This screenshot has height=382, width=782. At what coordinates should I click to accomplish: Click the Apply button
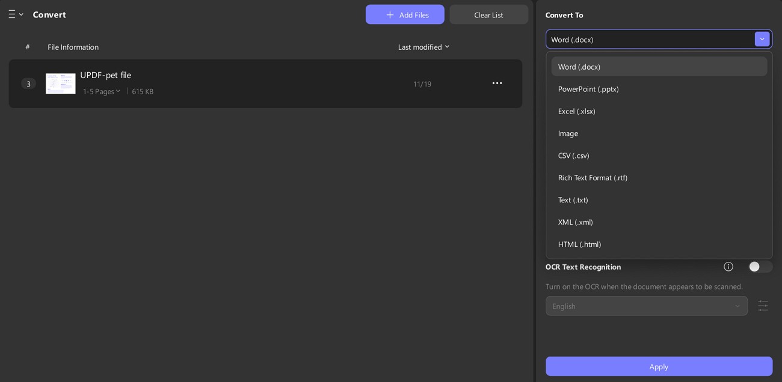(x=659, y=366)
